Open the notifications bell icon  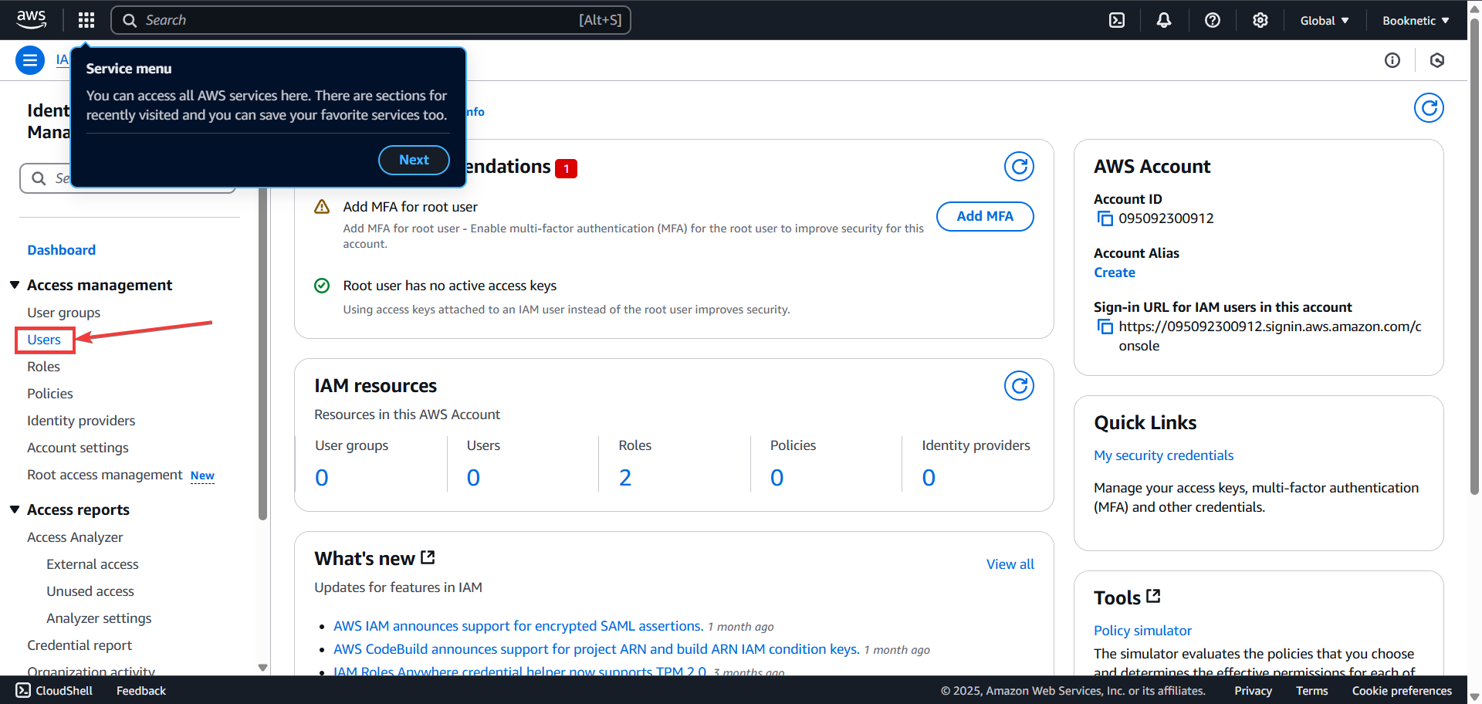point(1164,20)
